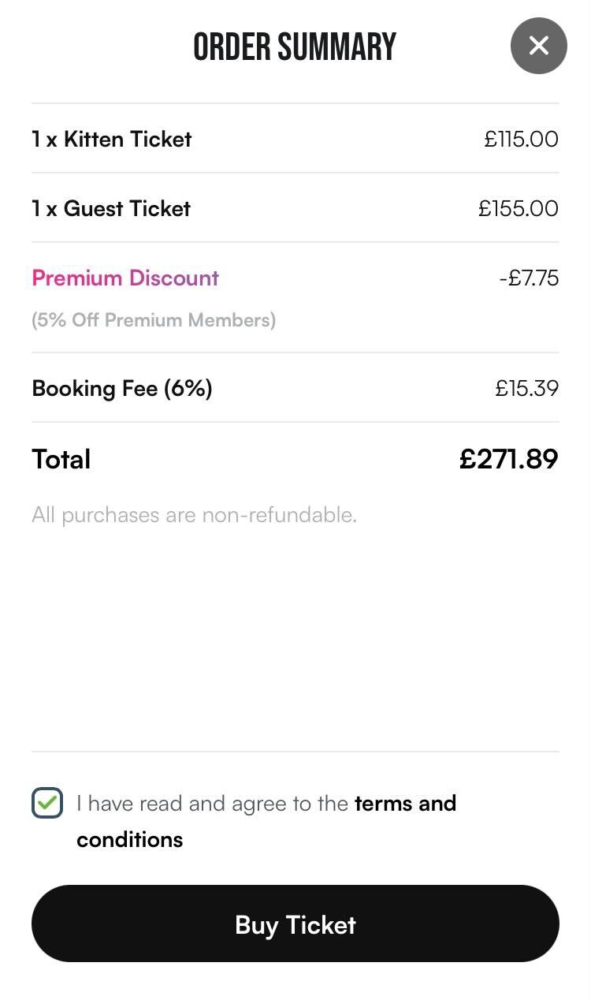The height and width of the screenshot is (1000, 591).
Task: Click the 'I have read and agree' text
Action: (x=213, y=803)
